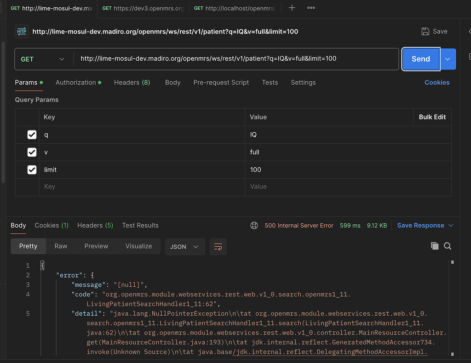Viewport: 471px width, 363px height.
Task: Click the HTTP request type icon beside the URL title
Action: (22, 31)
